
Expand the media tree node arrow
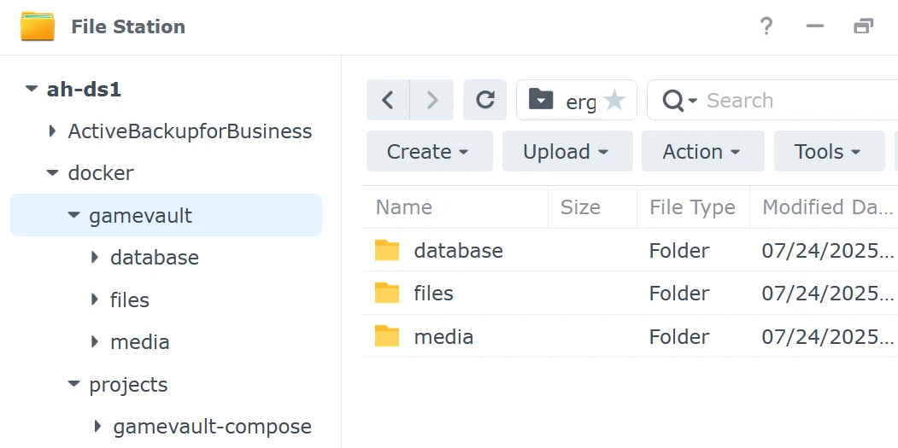click(95, 341)
